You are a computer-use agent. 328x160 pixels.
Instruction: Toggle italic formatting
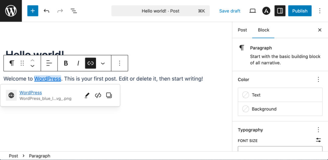(78, 63)
